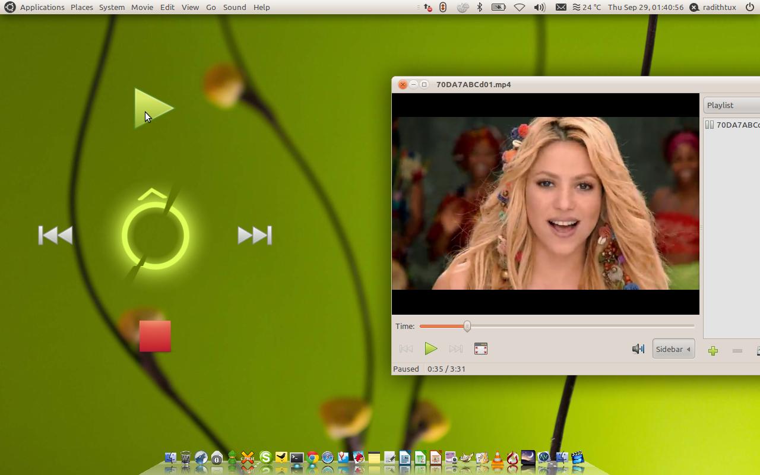
Task: Open the Wi-Fi network indicator
Action: click(x=520, y=7)
